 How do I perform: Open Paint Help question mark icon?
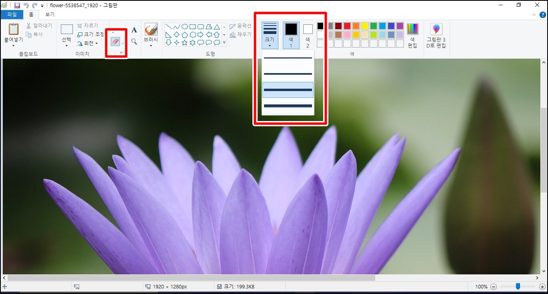[x=542, y=15]
